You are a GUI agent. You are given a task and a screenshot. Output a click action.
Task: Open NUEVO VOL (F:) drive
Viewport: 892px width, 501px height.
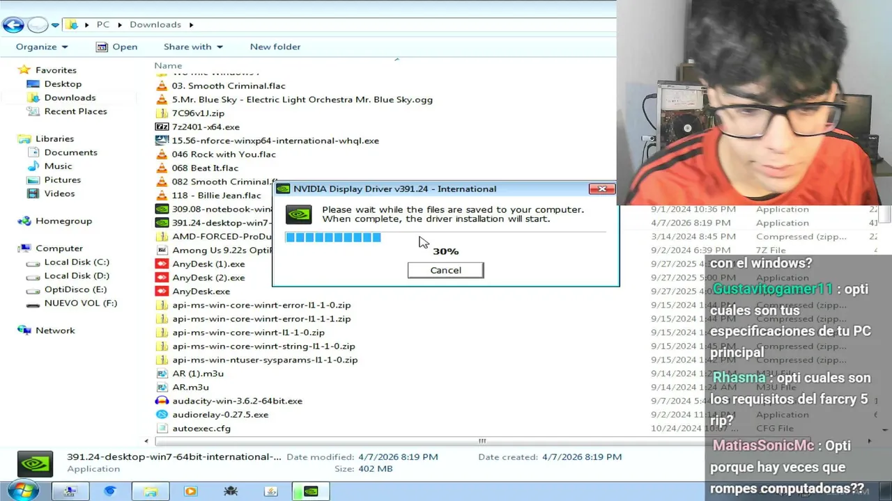pyautogui.click(x=81, y=303)
